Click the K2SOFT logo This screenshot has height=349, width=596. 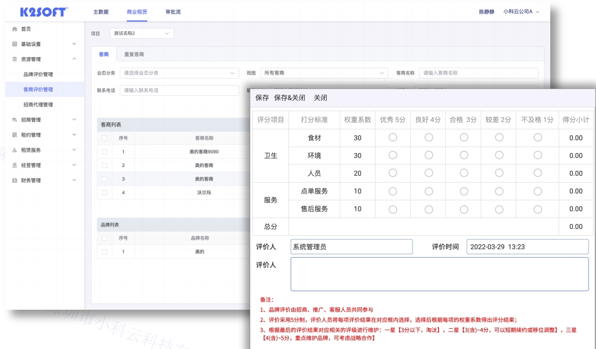point(43,12)
